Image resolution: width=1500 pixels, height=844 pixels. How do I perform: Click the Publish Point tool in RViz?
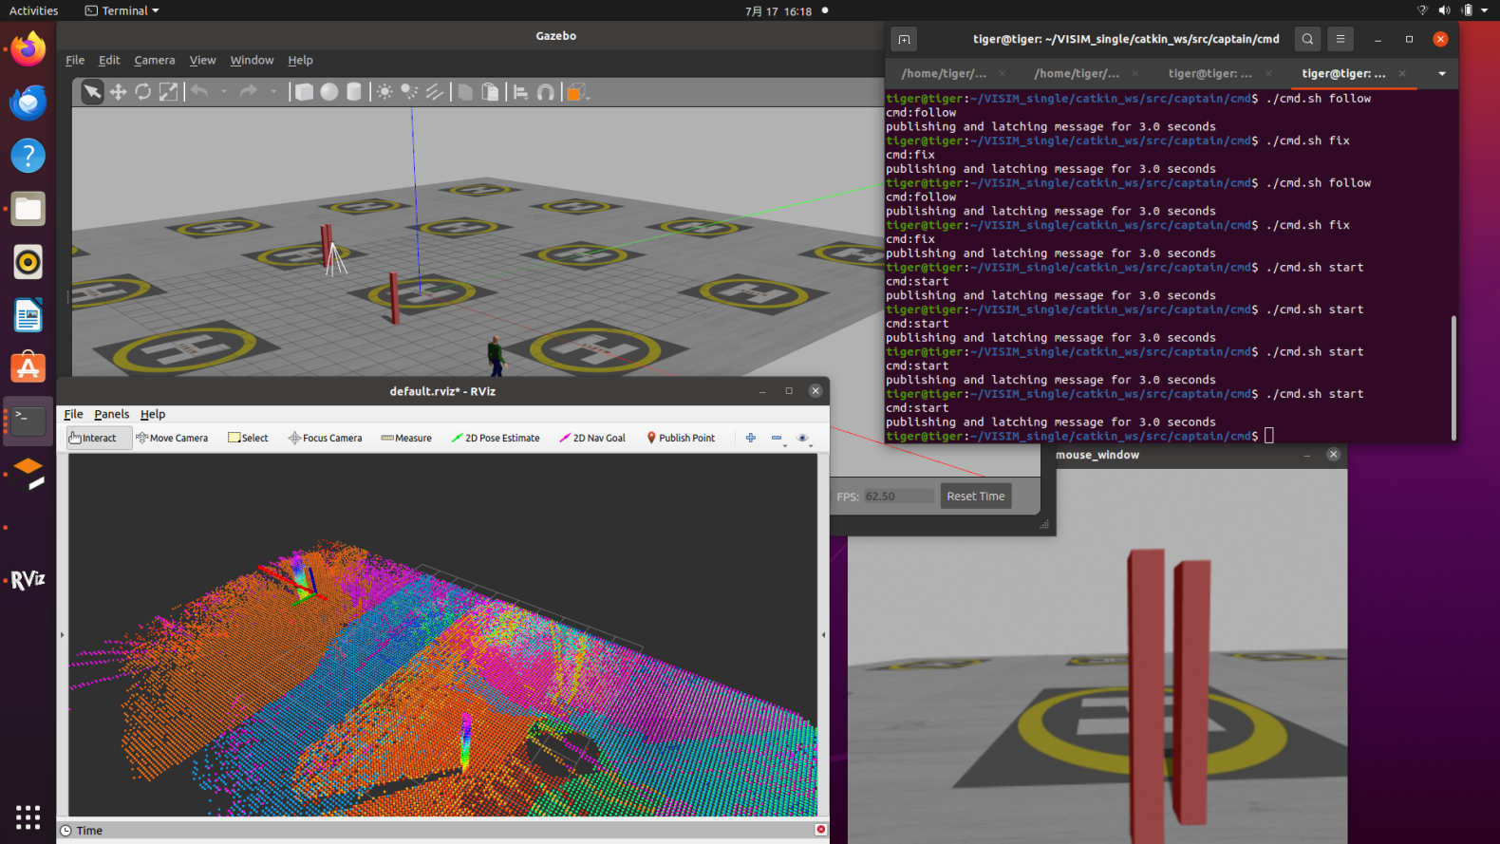coord(681,438)
